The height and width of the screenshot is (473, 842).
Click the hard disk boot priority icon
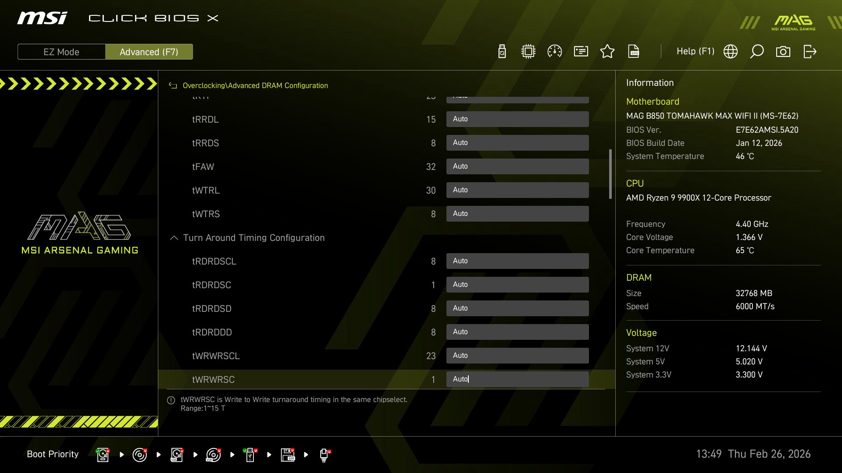tap(102, 454)
